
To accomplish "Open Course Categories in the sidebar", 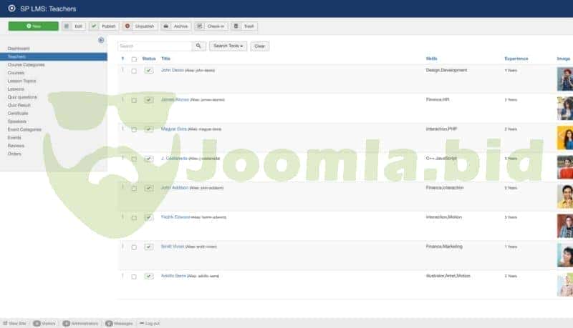I will 26,64.
